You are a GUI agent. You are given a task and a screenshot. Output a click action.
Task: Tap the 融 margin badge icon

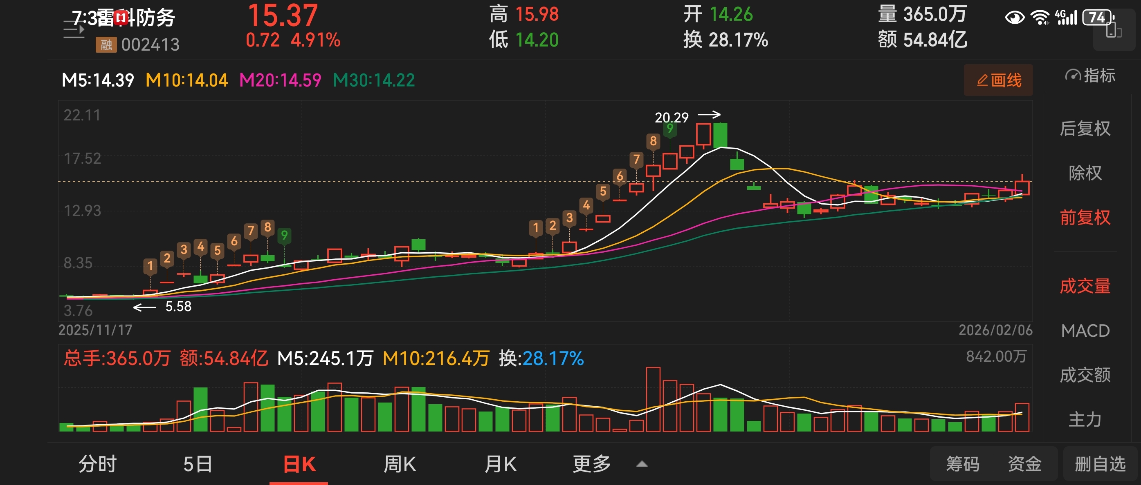(x=106, y=44)
